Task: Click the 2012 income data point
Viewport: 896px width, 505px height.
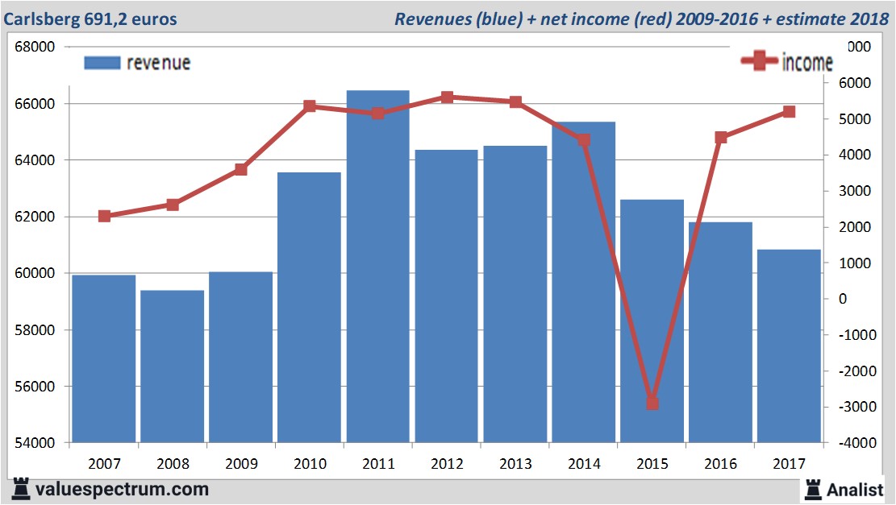Action: [447, 97]
